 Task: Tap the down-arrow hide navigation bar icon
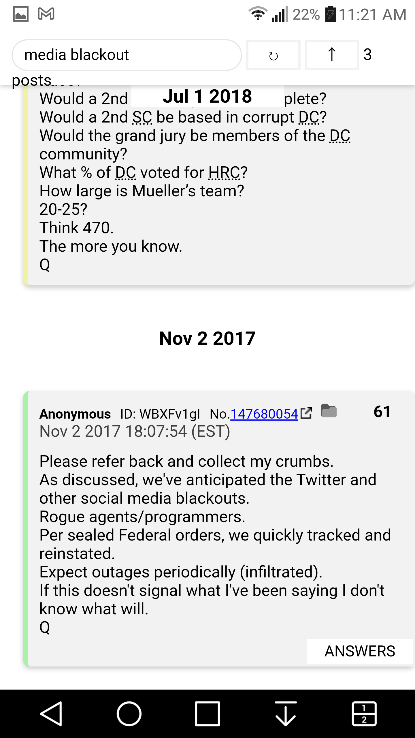pos(286,713)
